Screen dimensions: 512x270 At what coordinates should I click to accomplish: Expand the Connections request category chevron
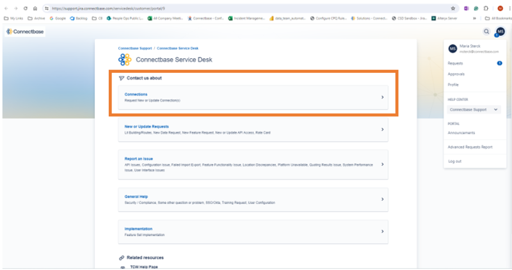382,97
